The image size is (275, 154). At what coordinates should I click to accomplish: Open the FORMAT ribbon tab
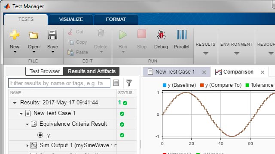tap(116, 19)
